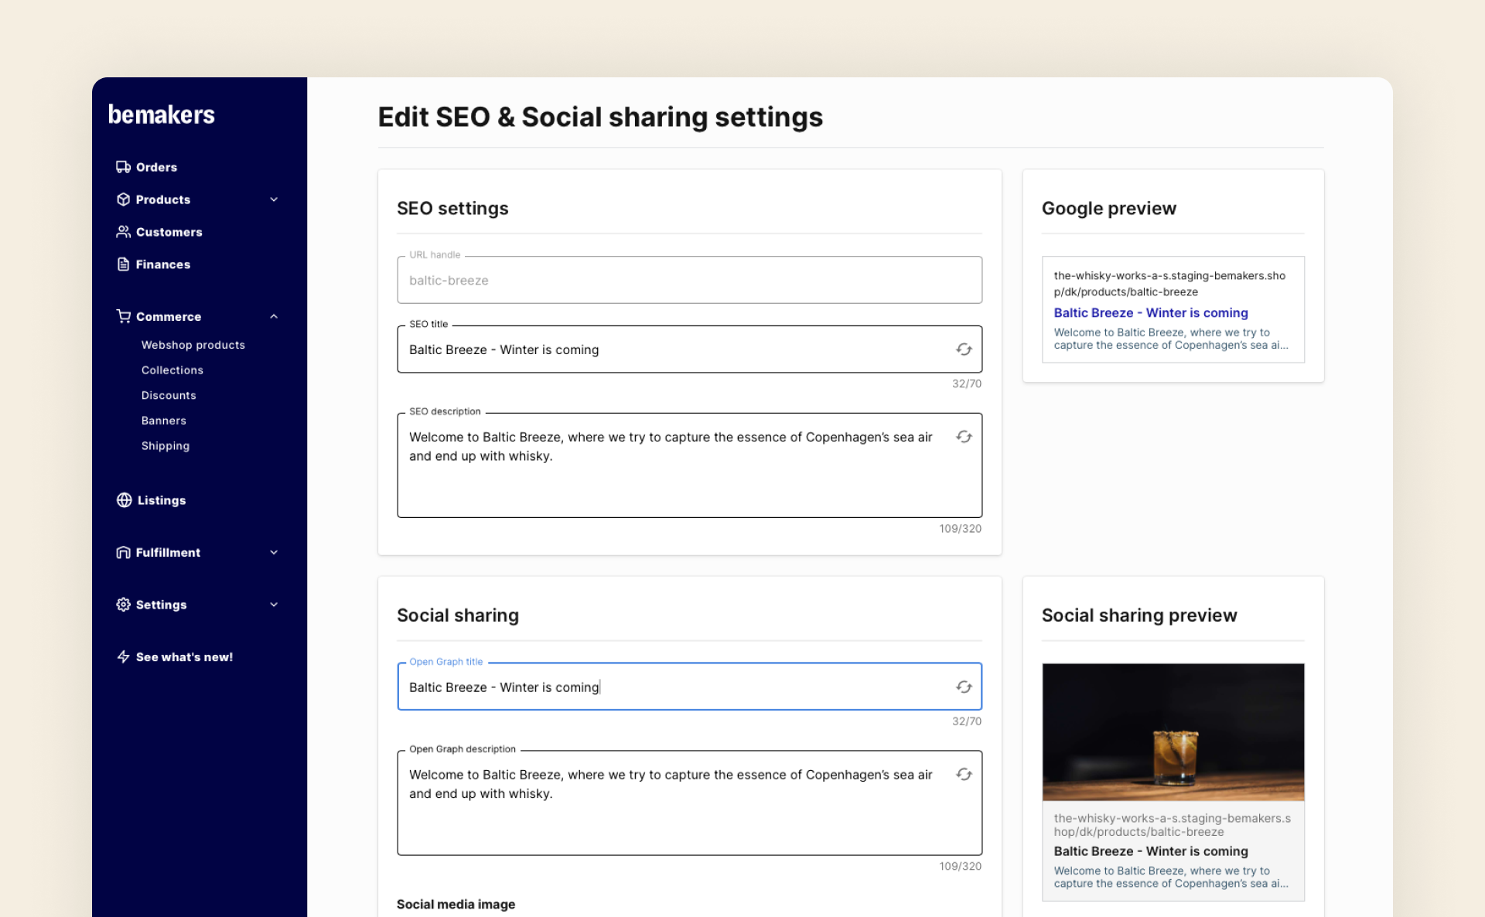This screenshot has width=1485, height=917.
Task: Click the URL handle field
Action: (689, 280)
